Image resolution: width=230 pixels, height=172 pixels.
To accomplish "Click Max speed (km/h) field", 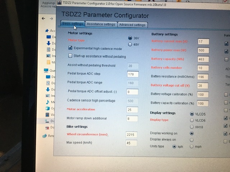I will pos(131,143).
